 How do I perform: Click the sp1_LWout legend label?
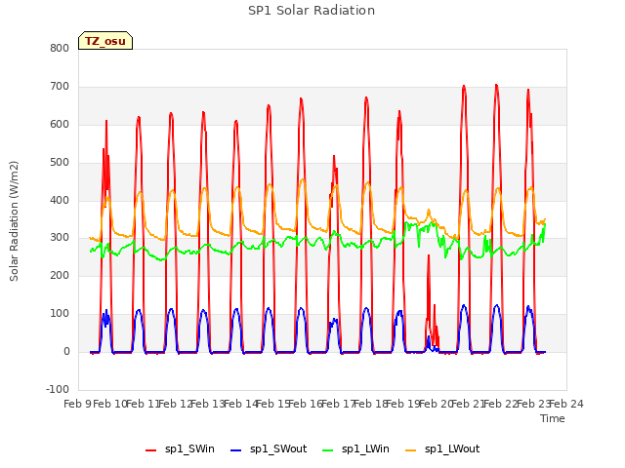[452, 448]
